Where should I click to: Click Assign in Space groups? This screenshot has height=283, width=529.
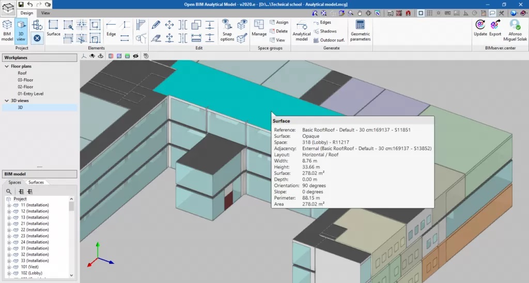pos(278,23)
